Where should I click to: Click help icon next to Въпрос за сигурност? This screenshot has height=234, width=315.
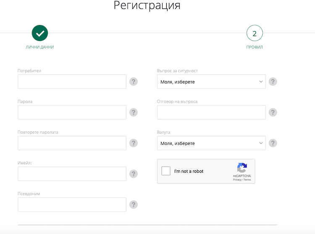tap(273, 82)
